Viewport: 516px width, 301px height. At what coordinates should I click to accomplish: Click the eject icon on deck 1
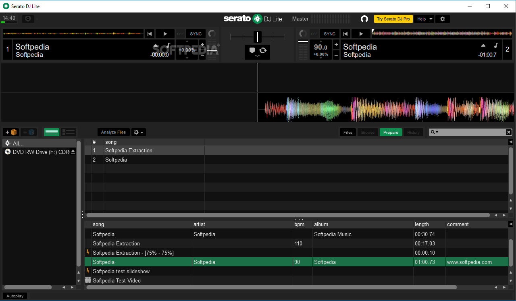pyautogui.click(x=156, y=46)
